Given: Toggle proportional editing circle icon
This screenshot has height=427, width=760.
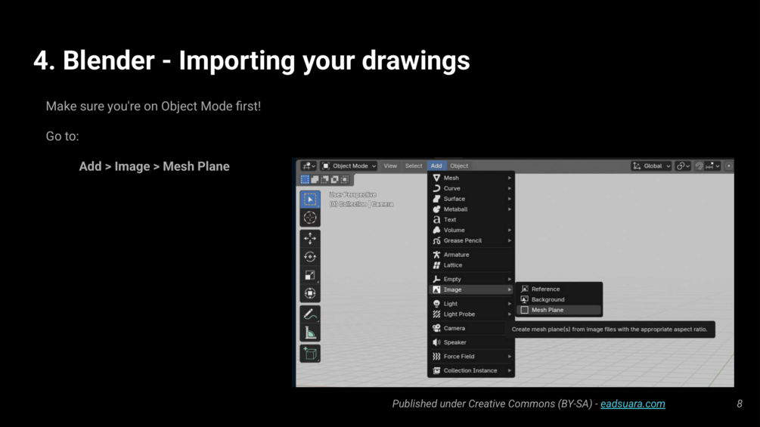Looking at the screenshot, I should pyautogui.click(x=728, y=166).
